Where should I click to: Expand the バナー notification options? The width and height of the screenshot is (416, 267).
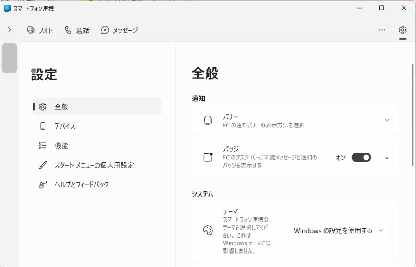387,120
